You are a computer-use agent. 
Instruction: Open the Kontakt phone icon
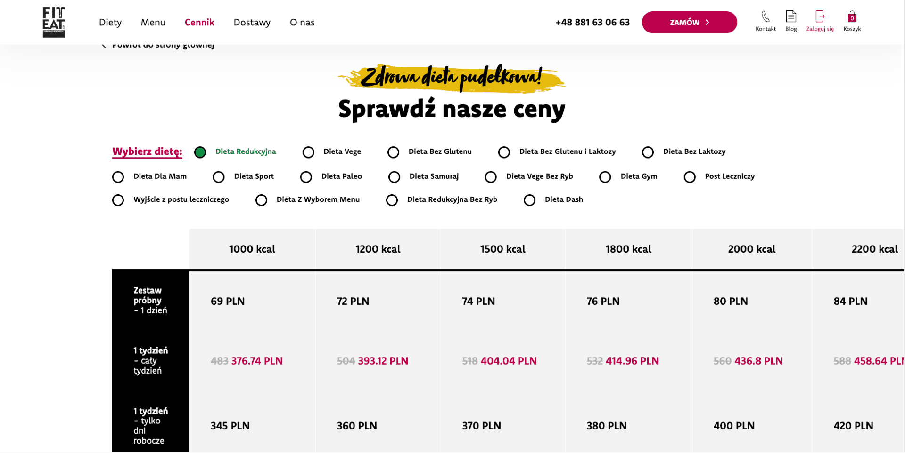765,17
